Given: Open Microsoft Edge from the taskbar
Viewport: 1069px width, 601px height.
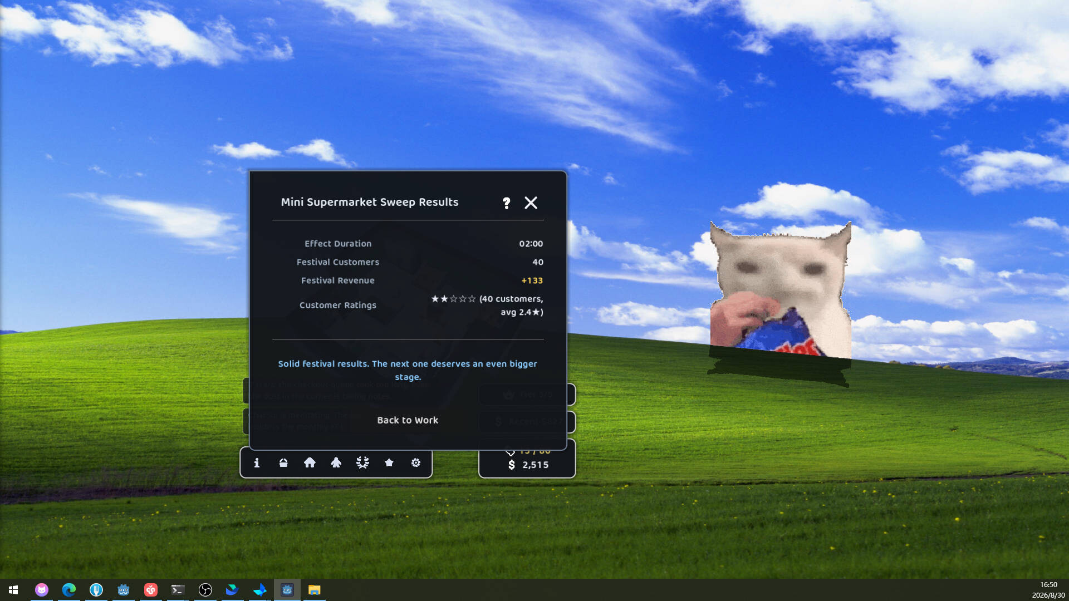Looking at the screenshot, I should (x=69, y=590).
